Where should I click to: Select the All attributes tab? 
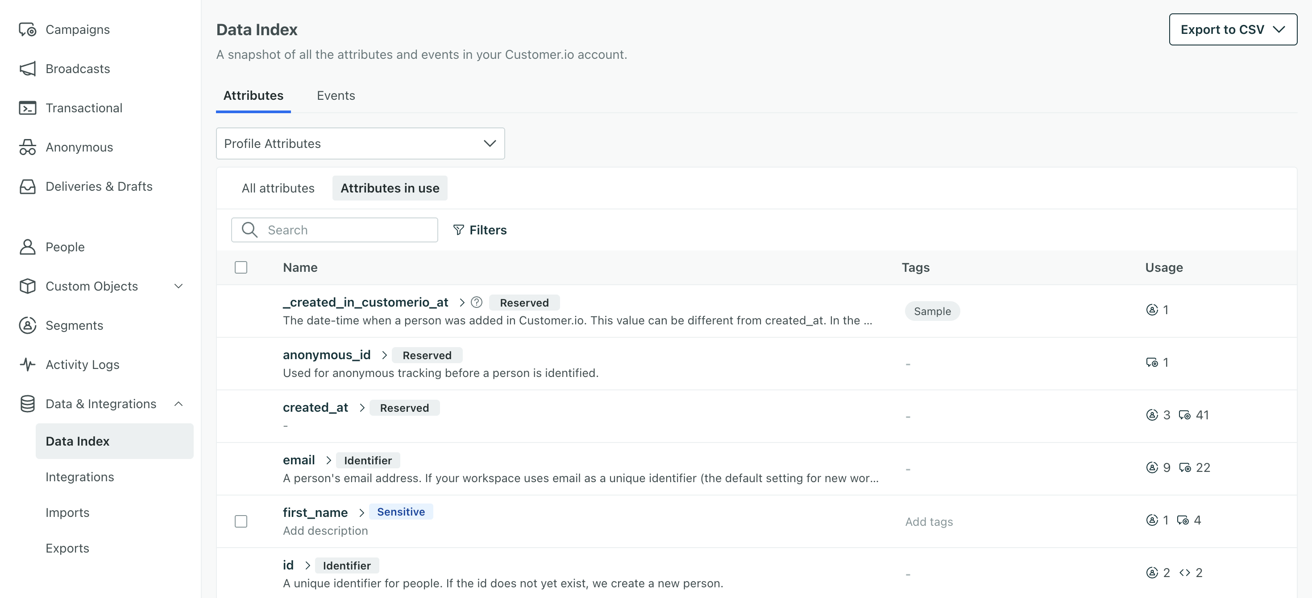click(x=278, y=188)
